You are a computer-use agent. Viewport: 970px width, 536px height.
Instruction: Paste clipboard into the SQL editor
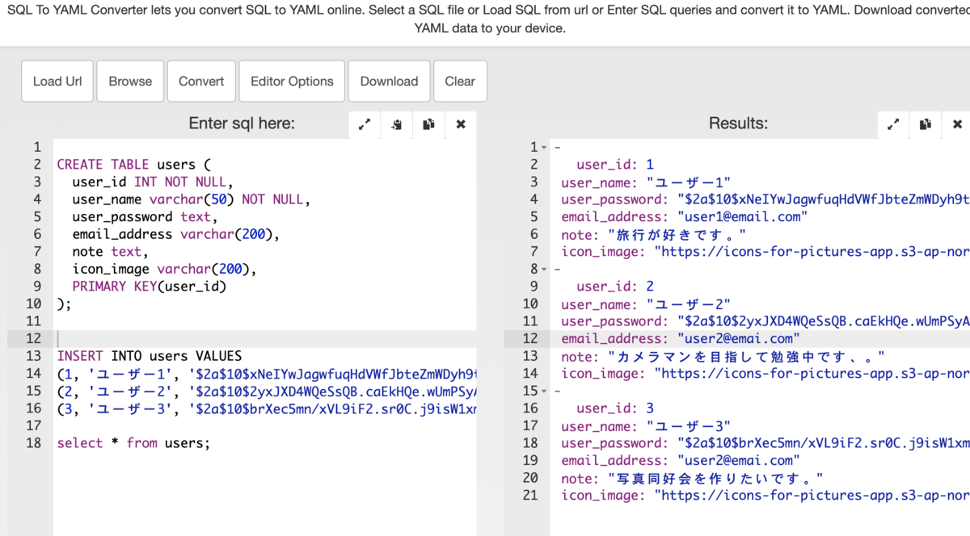coord(397,124)
